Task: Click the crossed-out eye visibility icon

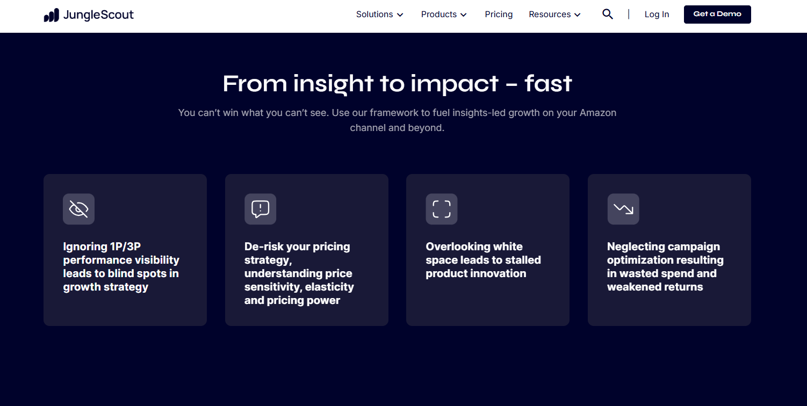Action: tap(79, 209)
